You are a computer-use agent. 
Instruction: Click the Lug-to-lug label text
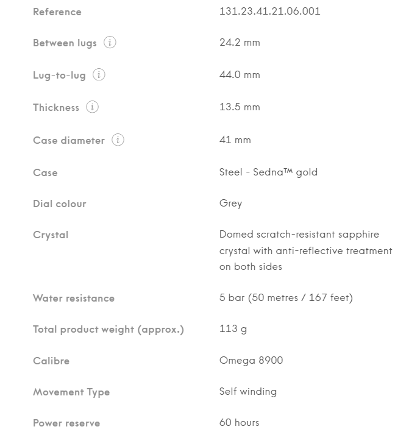point(59,75)
